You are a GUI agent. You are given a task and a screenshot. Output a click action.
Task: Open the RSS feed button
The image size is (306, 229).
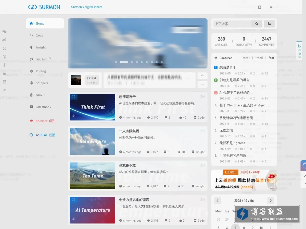[269, 24]
